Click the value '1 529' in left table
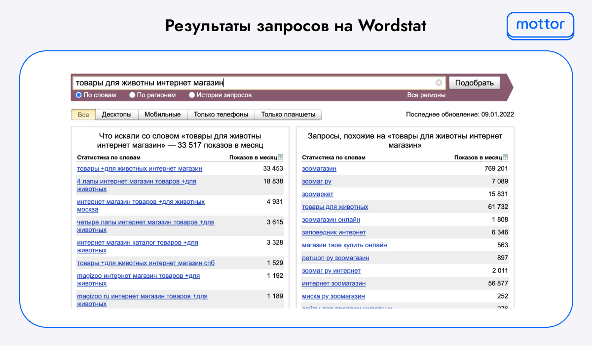Viewport: 592px width, 346px height. coord(275,263)
